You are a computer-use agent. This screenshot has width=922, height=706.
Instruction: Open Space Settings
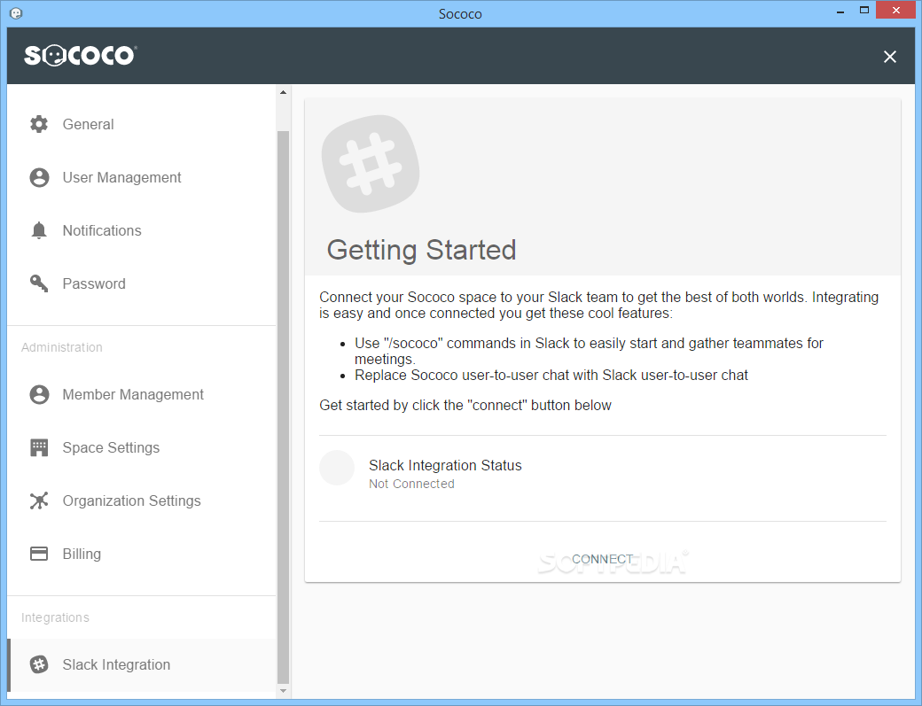coord(142,447)
